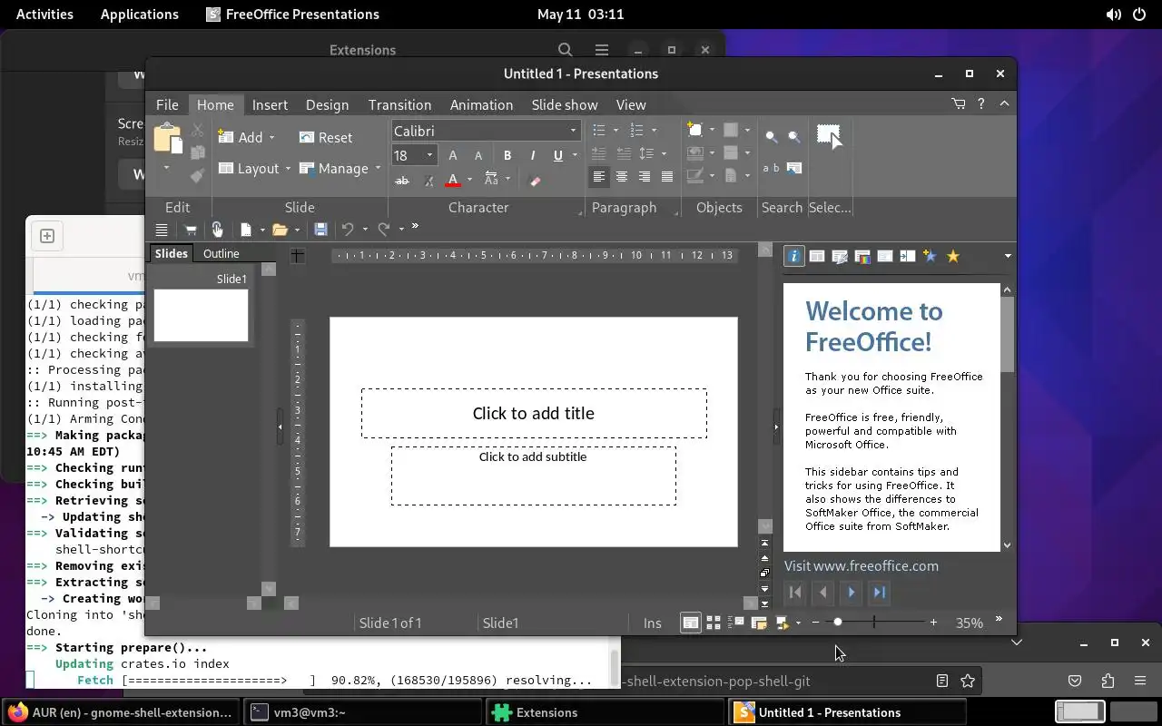Image resolution: width=1162 pixels, height=726 pixels.
Task: Click the Reset slide button
Action: coord(326,137)
